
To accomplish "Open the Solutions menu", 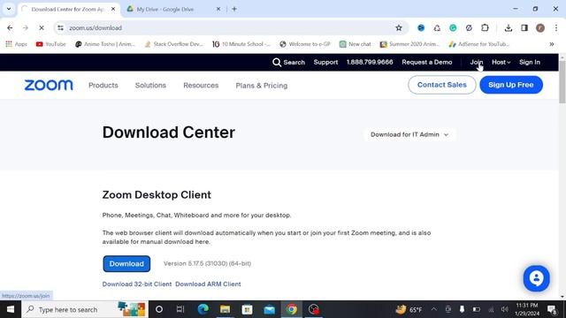I will click(x=150, y=86).
